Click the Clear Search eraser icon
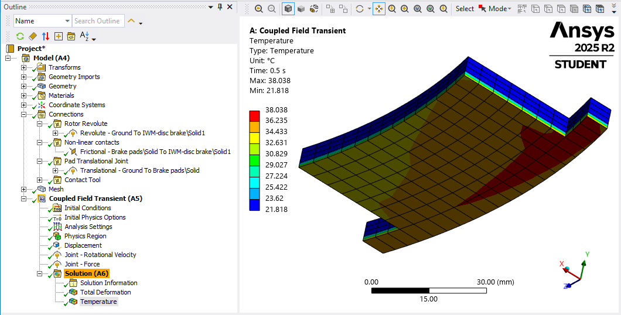This screenshot has height=315, width=621. (x=33, y=36)
